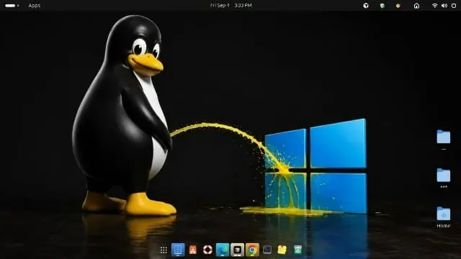
Task: Open the yellow sticky notes dock icon
Action: pyautogui.click(x=282, y=250)
